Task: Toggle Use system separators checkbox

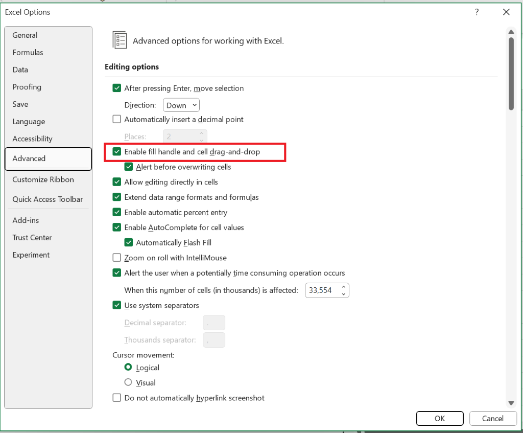Action: pyautogui.click(x=117, y=305)
